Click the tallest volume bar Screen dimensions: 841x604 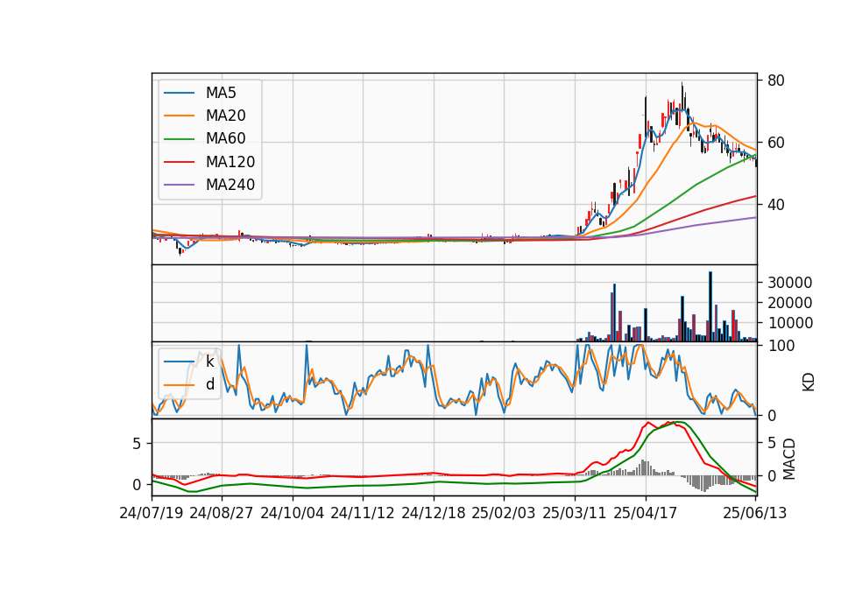tap(710, 306)
